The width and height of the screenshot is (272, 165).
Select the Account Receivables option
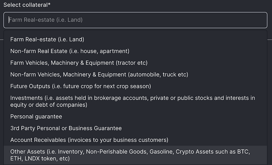pos(89,140)
